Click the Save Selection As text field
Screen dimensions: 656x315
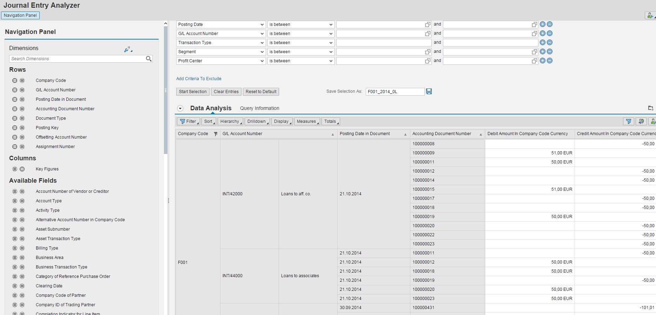(x=395, y=92)
